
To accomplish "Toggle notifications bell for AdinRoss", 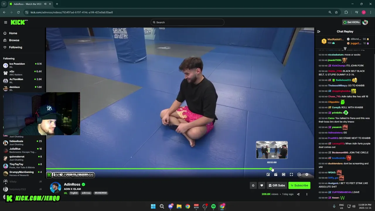I will [253, 186].
